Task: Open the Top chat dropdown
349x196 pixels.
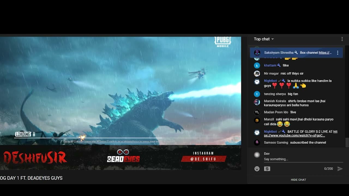Action: (264, 39)
